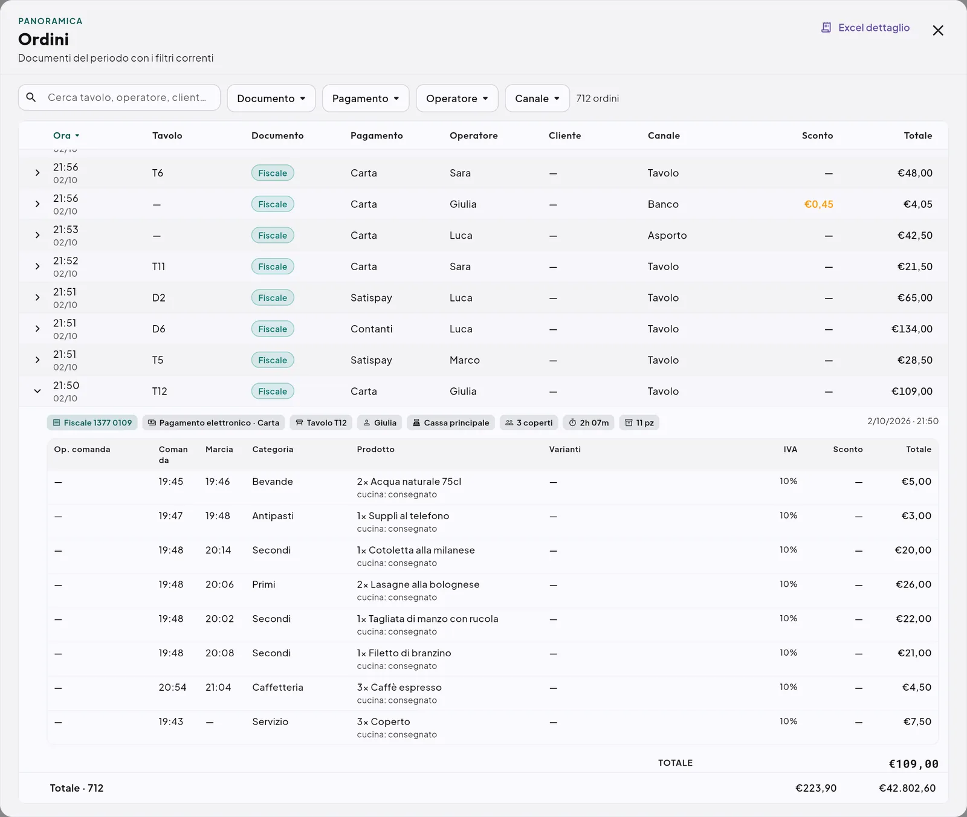The height and width of the screenshot is (817, 967).
Task: Click the Excel dettaglio export icon
Action: tap(826, 28)
